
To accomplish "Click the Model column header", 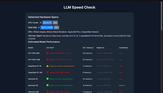I will point(31,48).
